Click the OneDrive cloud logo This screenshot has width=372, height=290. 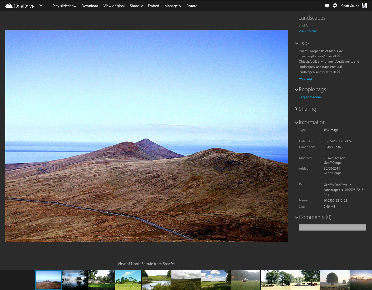[x=9, y=6]
